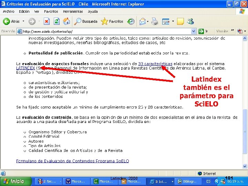
Task: Click the Edit page toolbar icon
Action: pyautogui.click(x=166, y=21)
